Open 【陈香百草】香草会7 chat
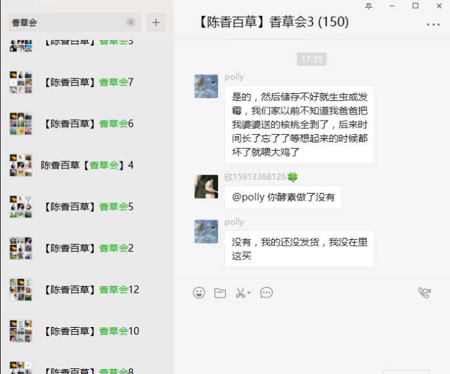Viewport: 450px width, 374px height. click(x=87, y=82)
